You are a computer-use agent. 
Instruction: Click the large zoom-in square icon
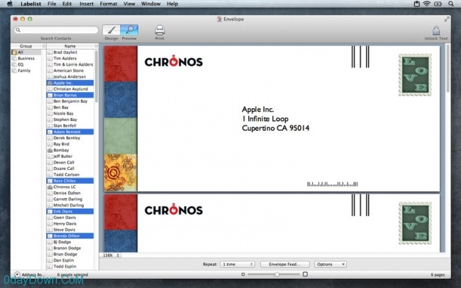tap(305, 275)
